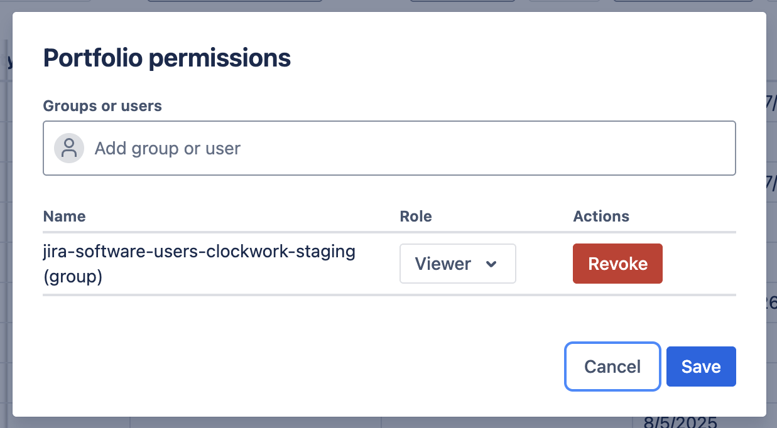
Task: Click the "Viewer" text in the role selector
Action: click(x=443, y=264)
